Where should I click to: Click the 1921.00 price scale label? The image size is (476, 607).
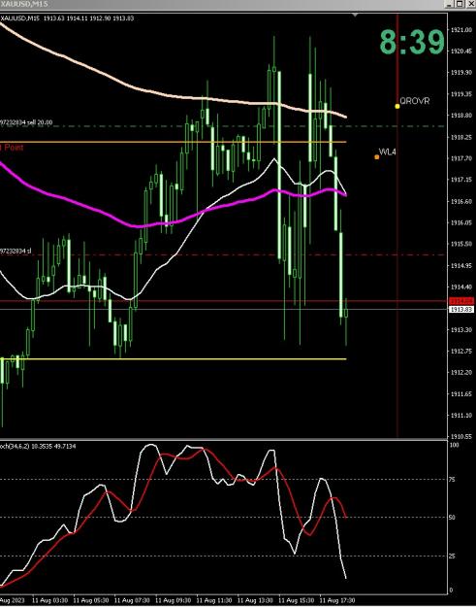pos(460,29)
